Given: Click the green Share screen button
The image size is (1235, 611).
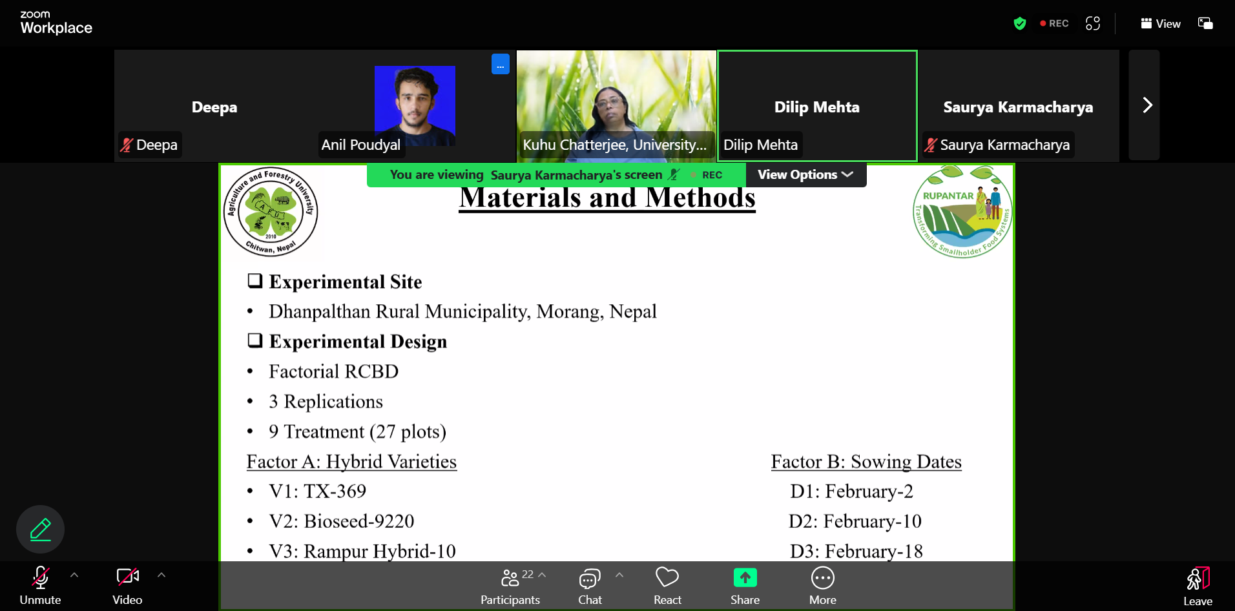Looking at the screenshot, I should pos(745,586).
